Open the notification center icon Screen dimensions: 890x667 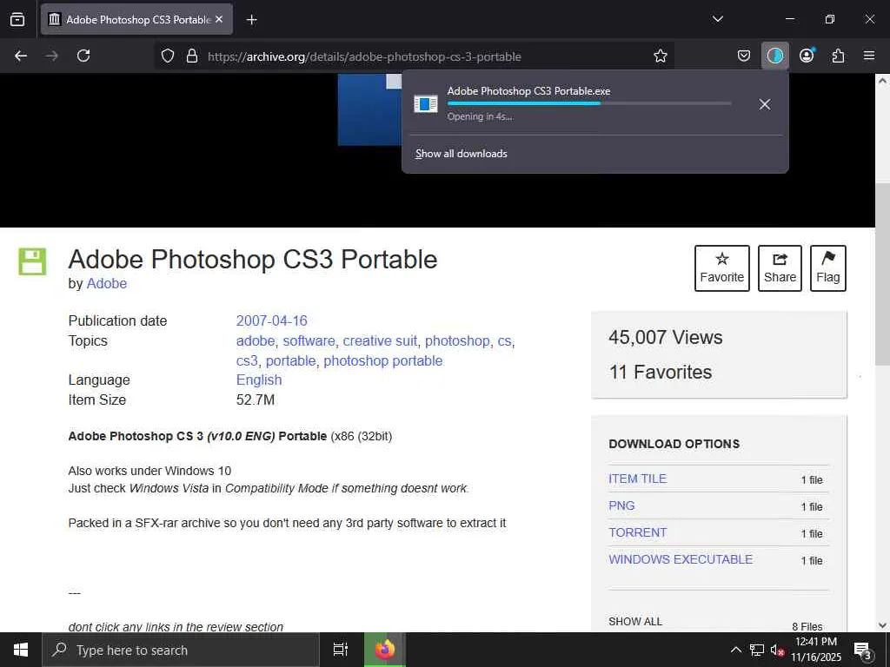point(863,650)
